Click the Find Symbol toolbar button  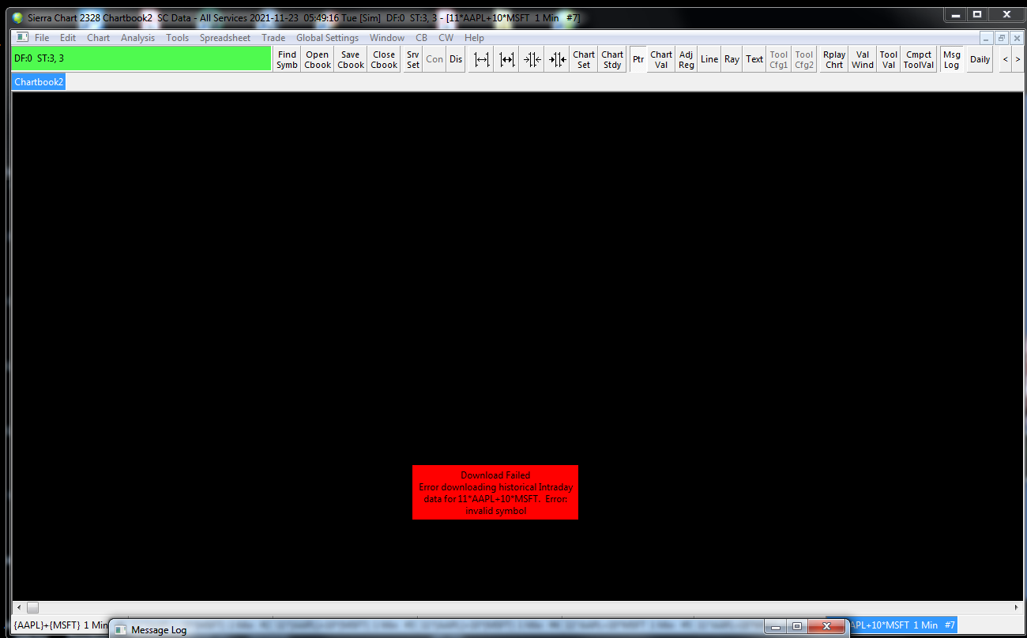(x=287, y=59)
